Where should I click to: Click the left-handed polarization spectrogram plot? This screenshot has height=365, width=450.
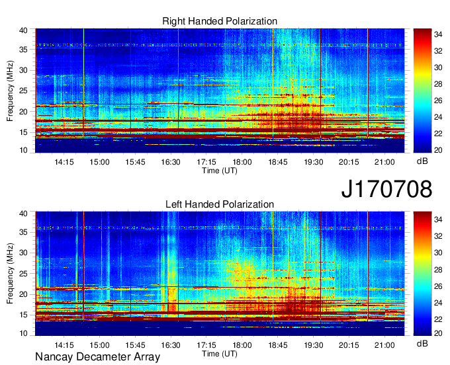point(220,274)
